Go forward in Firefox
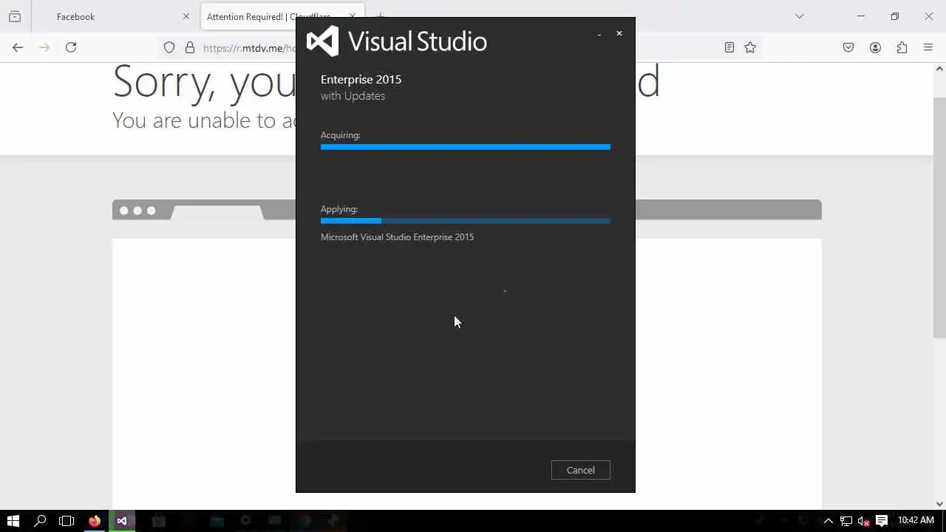Image resolution: width=946 pixels, height=532 pixels. click(x=44, y=47)
